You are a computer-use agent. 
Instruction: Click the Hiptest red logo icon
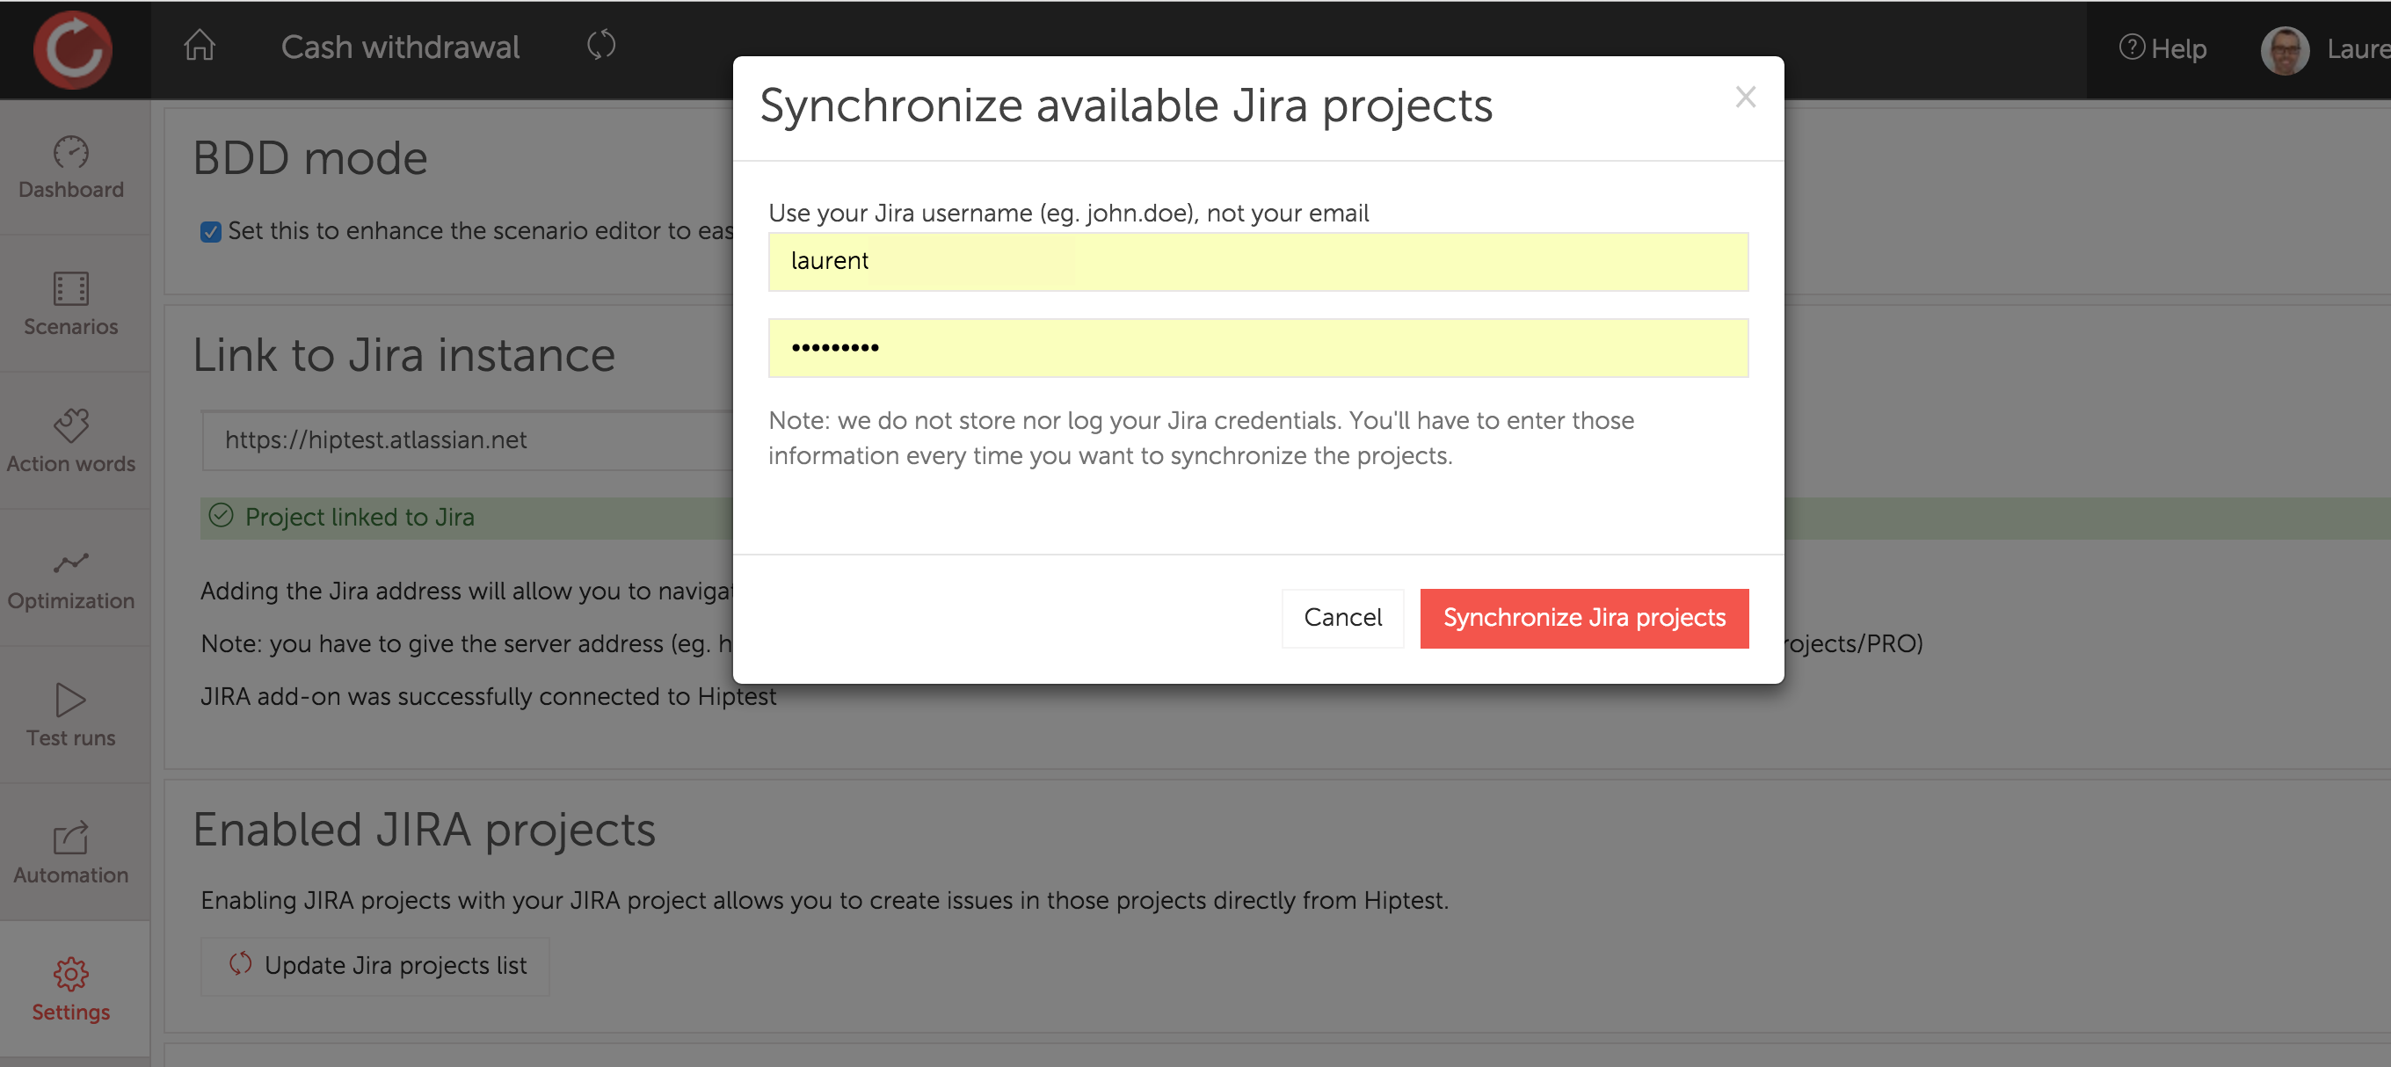(x=72, y=49)
